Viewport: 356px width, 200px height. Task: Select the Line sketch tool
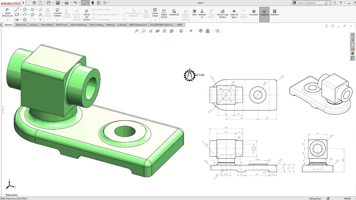(17, 10)
